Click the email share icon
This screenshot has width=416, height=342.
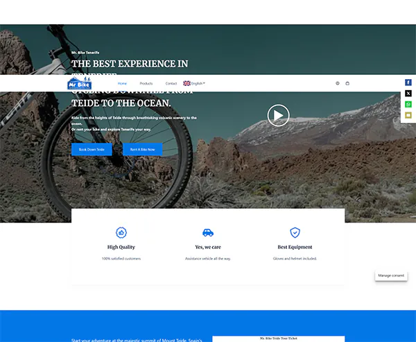pos(408,115)
